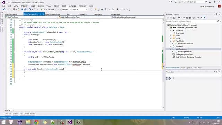Open Chrome from the Windows taskbar
Screen dimensions: 222x125
point(36,122)
